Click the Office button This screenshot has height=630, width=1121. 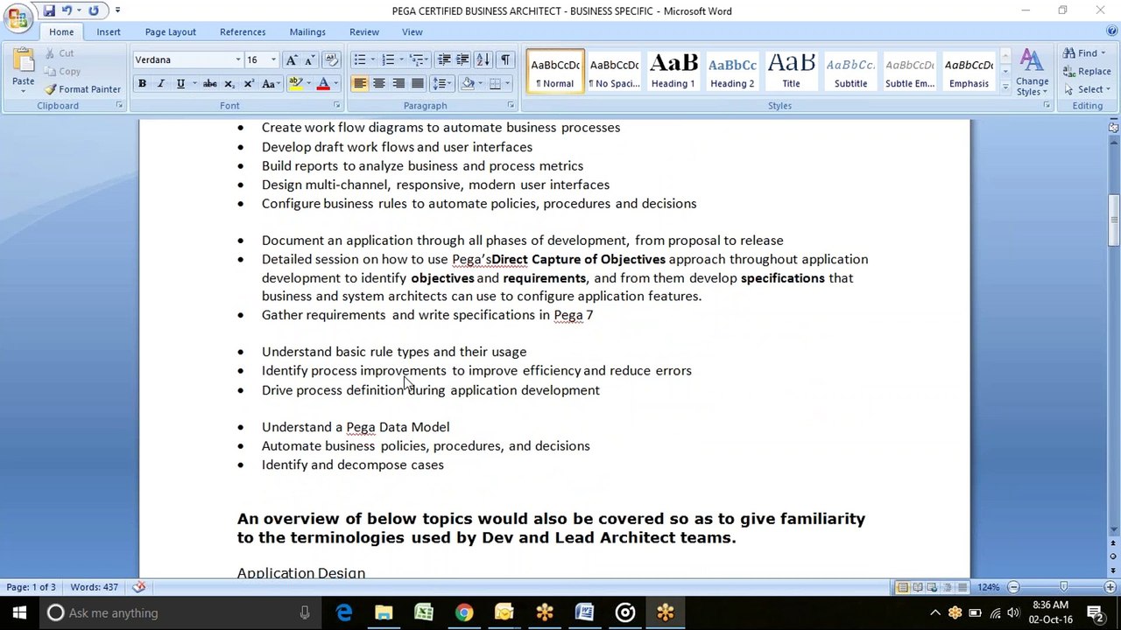click(x=18, y=17)
